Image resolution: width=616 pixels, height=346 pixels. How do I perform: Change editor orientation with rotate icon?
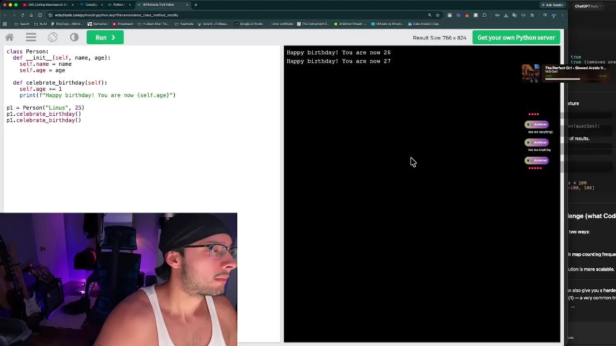click(52, 37)
